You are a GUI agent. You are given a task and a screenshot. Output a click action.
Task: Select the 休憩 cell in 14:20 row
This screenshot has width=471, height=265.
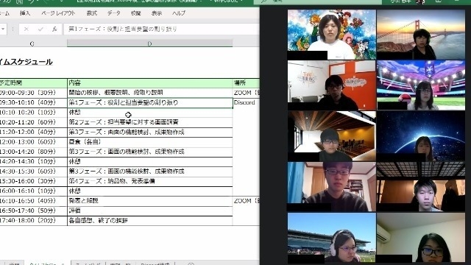[150, 161]
